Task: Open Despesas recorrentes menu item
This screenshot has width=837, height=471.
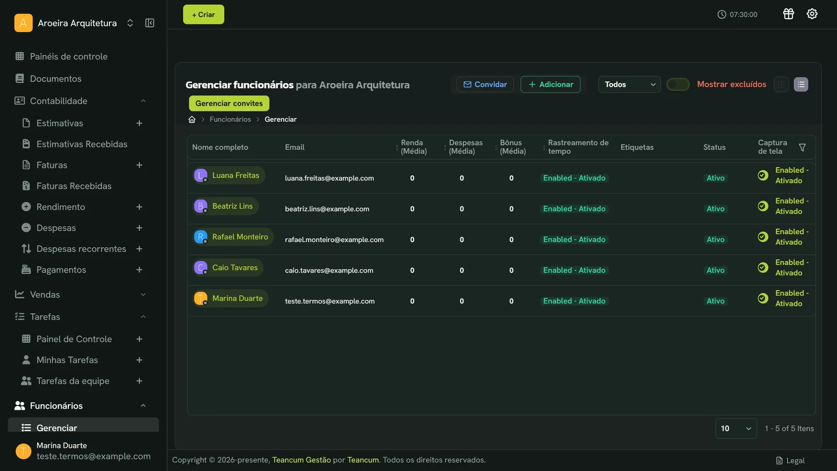Action: coord(81,249)
